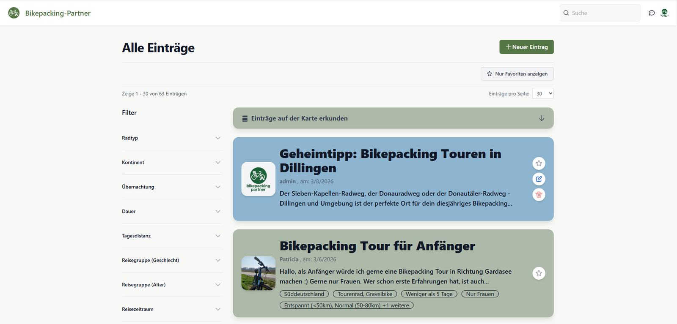Click the Süddeutschland tag
677x324 pixels.
[304, 294]
